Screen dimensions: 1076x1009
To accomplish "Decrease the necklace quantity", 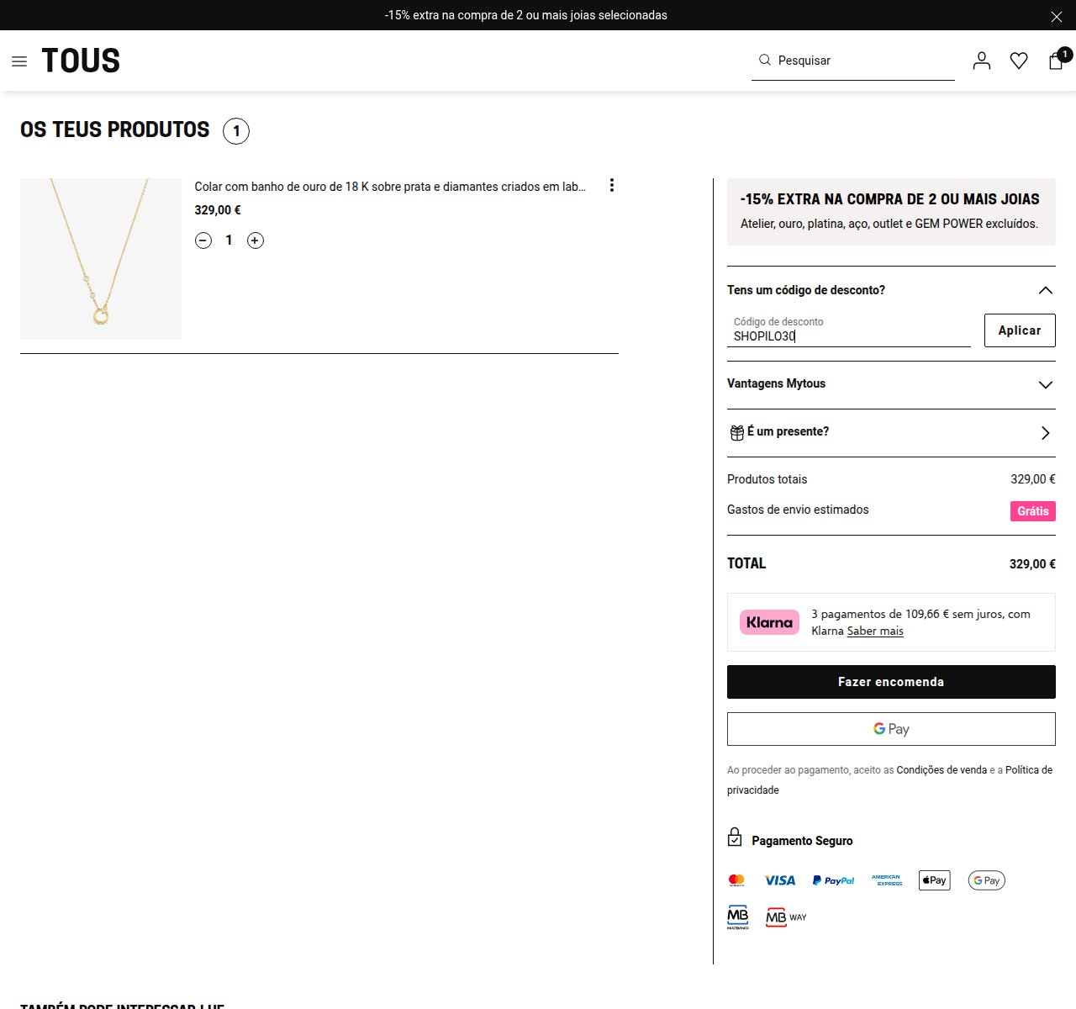I will coord(203,240).
